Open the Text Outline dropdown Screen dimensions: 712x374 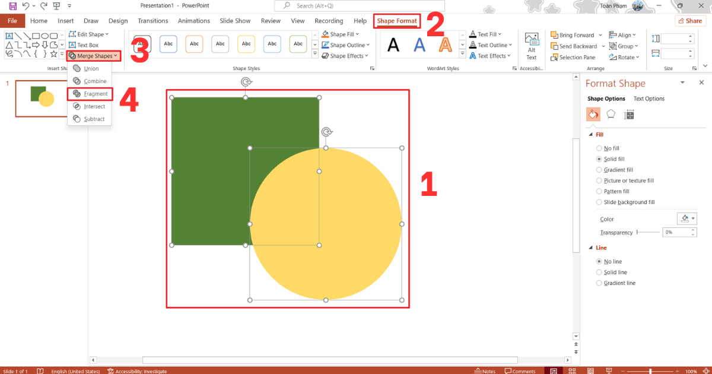click(x=491, y=45)
